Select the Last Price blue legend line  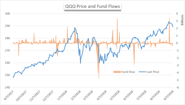pos(142,72)
